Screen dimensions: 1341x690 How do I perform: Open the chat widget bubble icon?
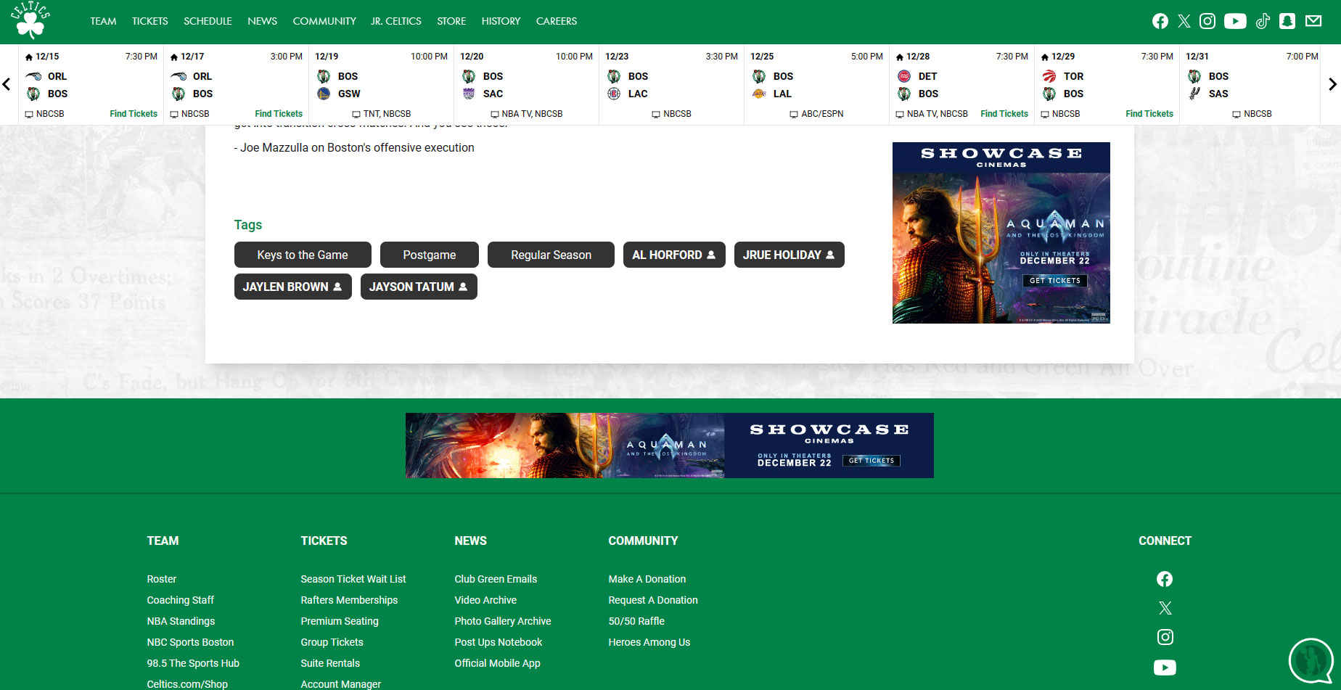click(x=1311, y=660)
